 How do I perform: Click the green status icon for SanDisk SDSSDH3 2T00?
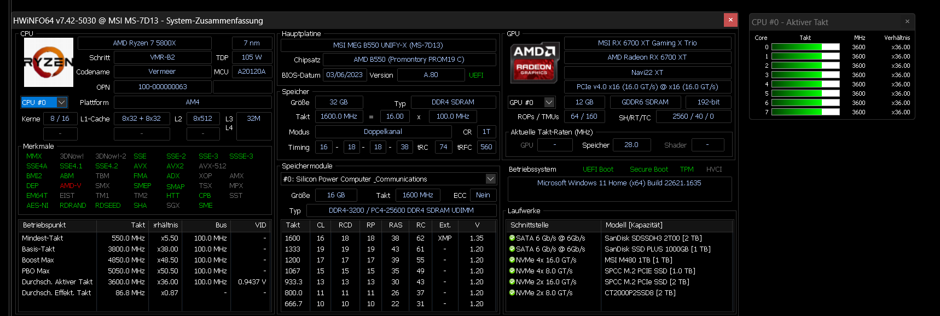pos(512,238)
